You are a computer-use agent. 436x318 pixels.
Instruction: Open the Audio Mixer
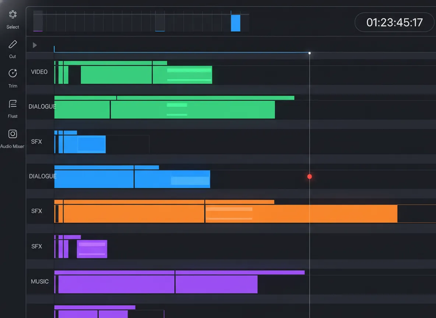point(12,137)
